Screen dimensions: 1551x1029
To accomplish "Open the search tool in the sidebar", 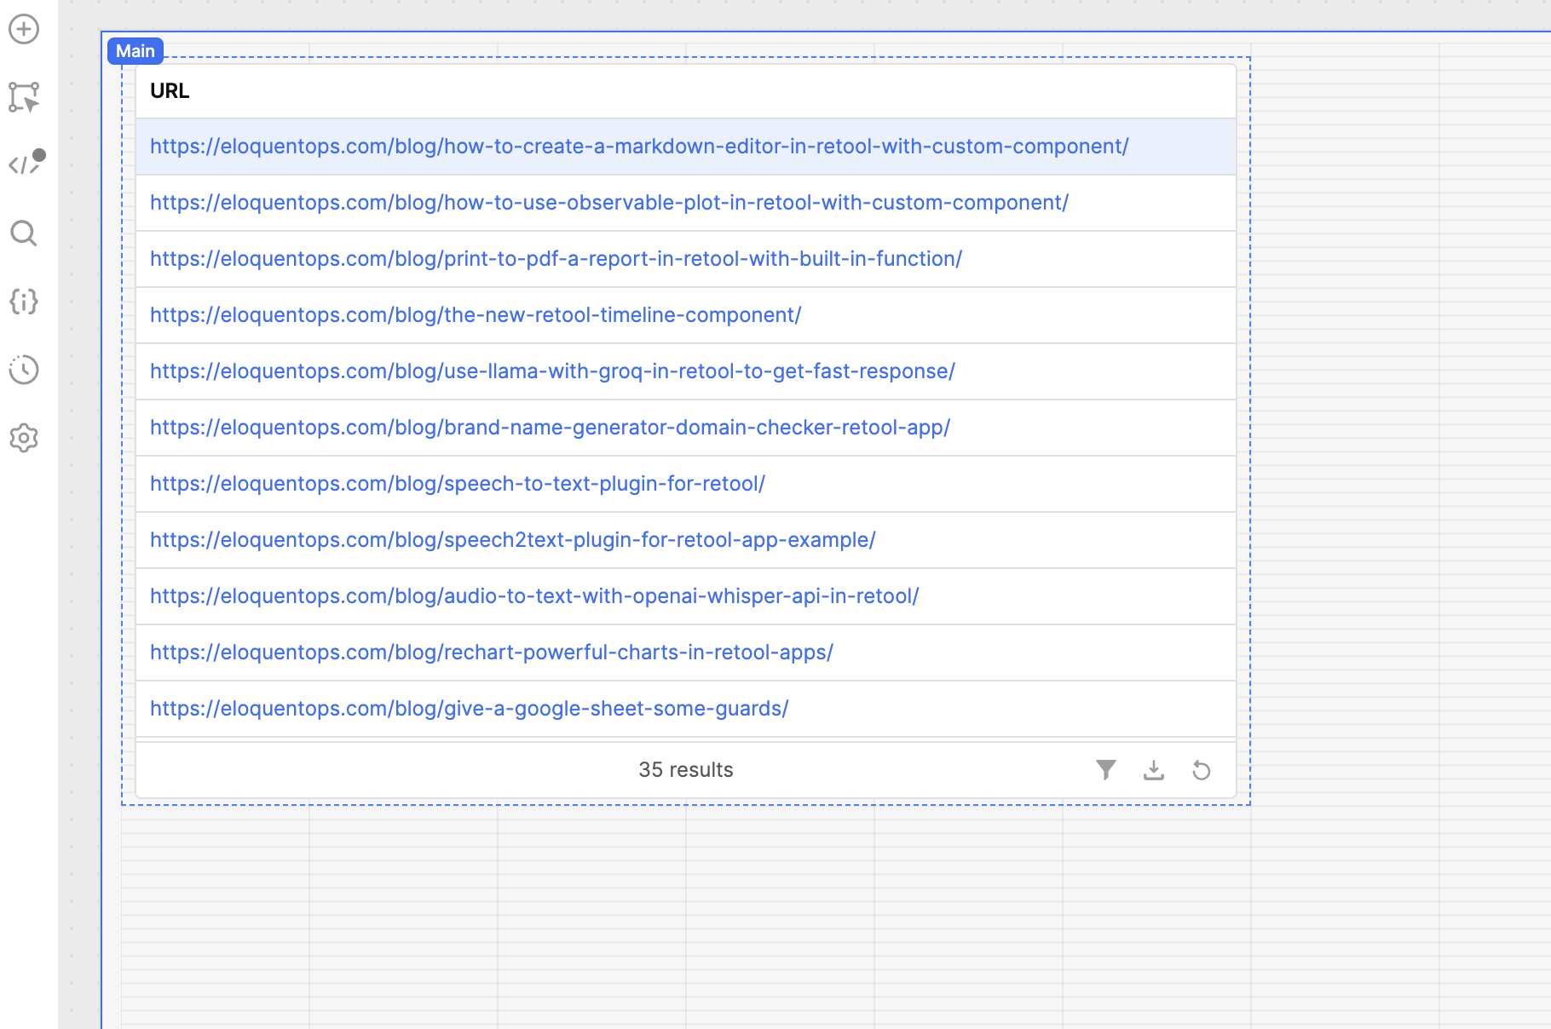I will click(24, 233).
